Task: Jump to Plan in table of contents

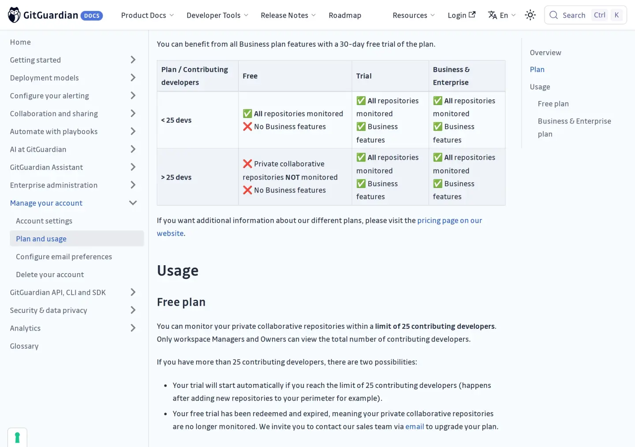Action: pyautogui.click(x=537, y=69)
